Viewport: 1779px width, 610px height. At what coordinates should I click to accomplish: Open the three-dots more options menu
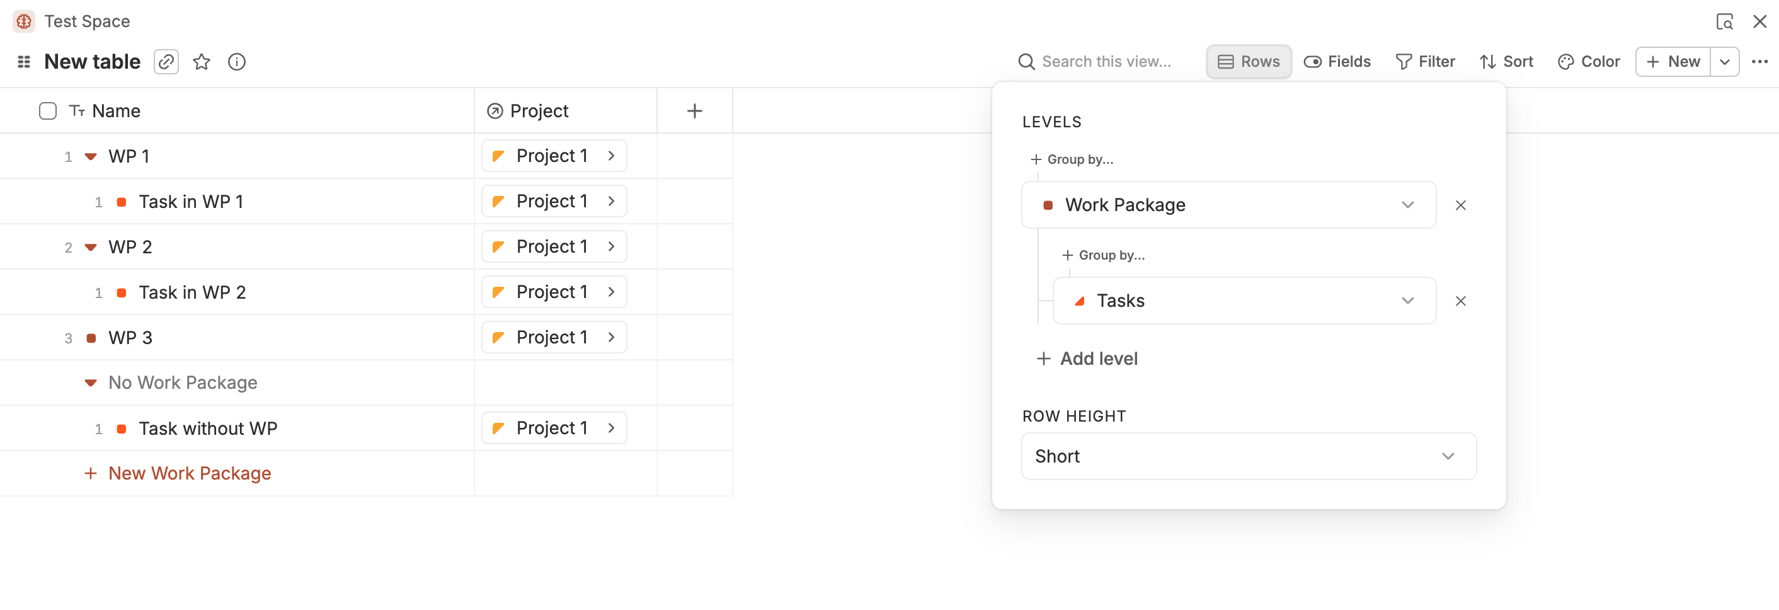click(1759, 62)
